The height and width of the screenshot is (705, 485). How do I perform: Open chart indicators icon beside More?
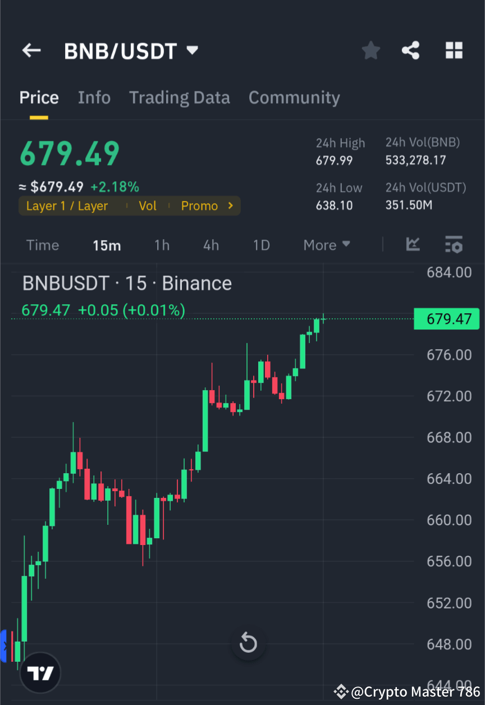pyautogui.click(x=413, y=245)
